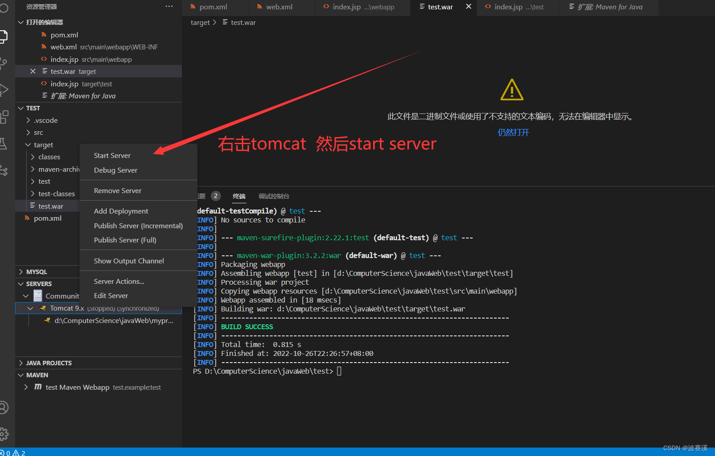Switch to index.jsp ...\test tab
Screen dimensions: 715x456
click(x=518, y=7)
